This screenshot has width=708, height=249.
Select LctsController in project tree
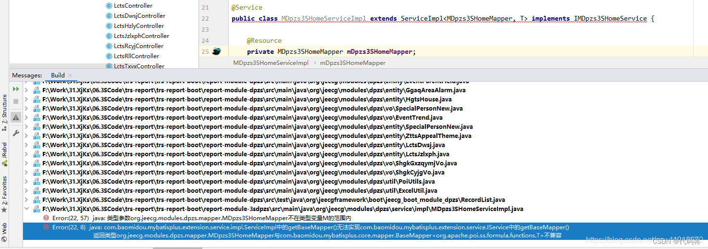point(133,6)
